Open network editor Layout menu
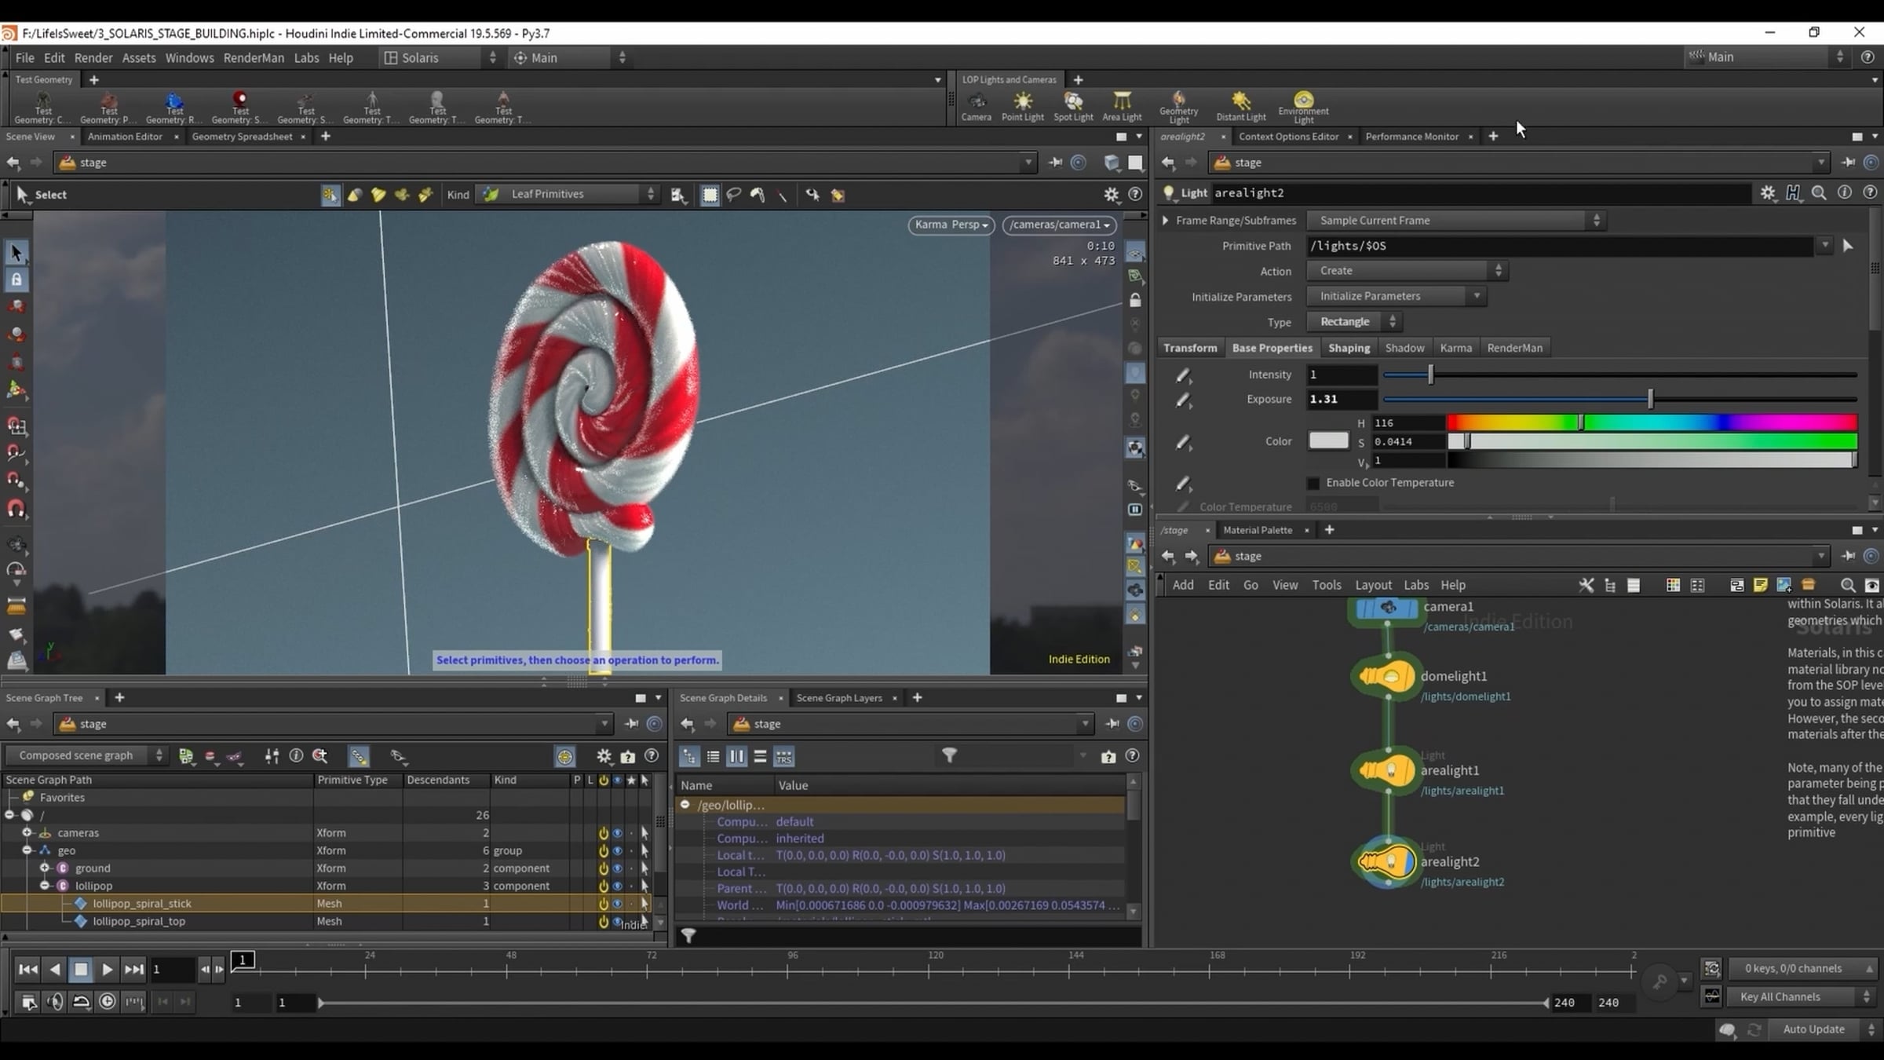1884x1060 pixels. point(1373,585)
